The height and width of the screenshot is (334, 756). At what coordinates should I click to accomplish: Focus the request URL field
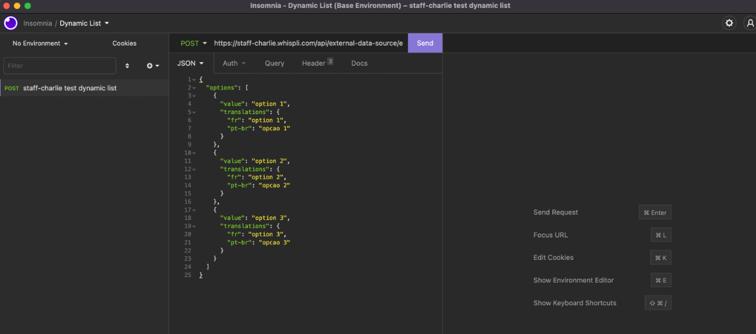[309, 43]
